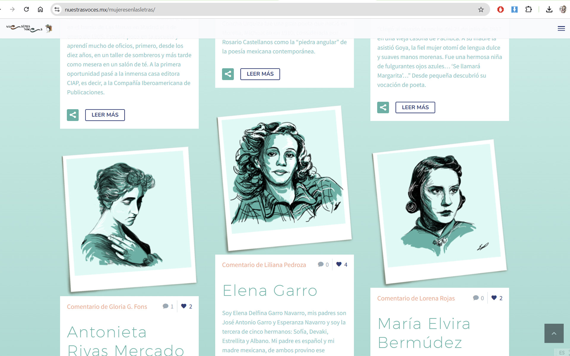Share the Margarita card
The height and width of the screenshot is (356, 570).
tap(383, 107)
